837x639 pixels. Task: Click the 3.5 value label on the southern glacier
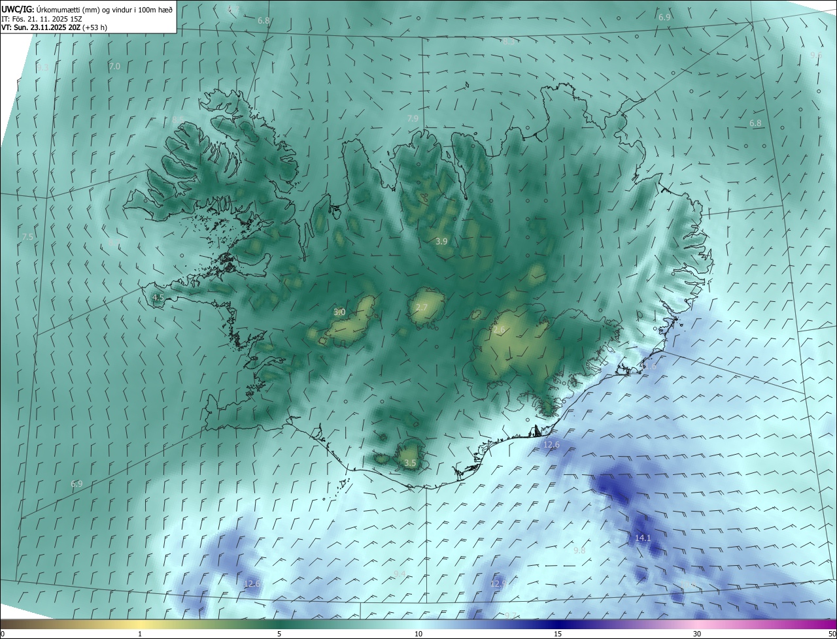click(410, 463)
